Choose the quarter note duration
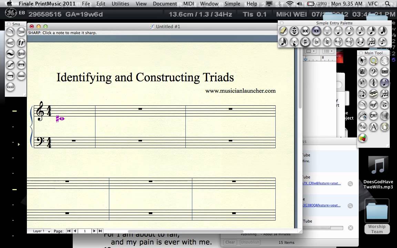Viewport: 397px width, 248px height. click(x=338, y=31)
